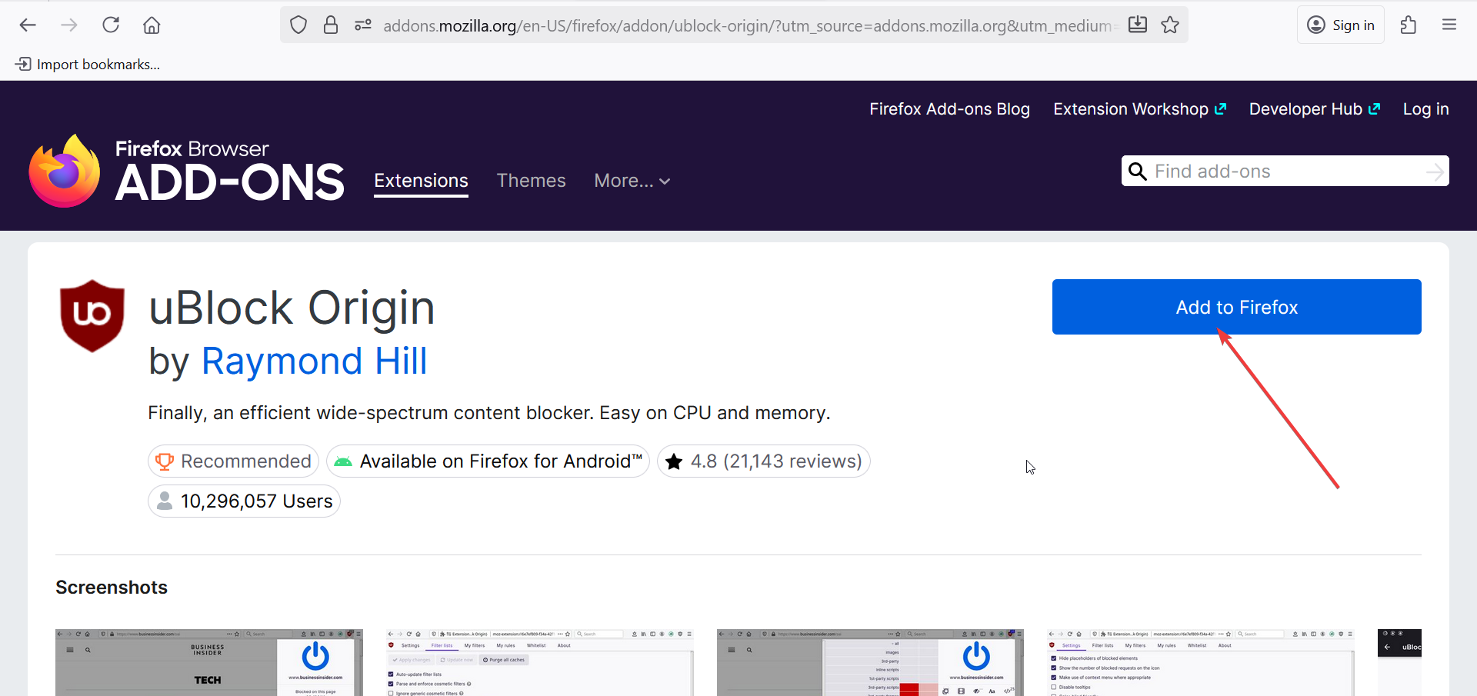Screen dimensions: 1477x696
Task: Open the Firefox home page
Action: 152,25
